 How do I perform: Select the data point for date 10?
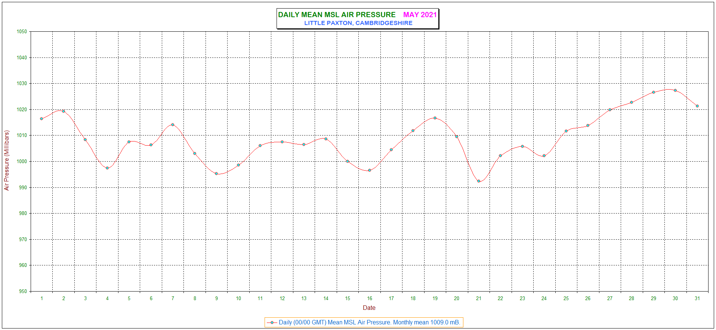[x=238, y=165]
